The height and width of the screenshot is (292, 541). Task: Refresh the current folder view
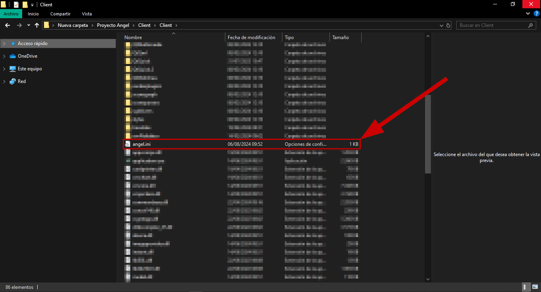click(448, 25)
